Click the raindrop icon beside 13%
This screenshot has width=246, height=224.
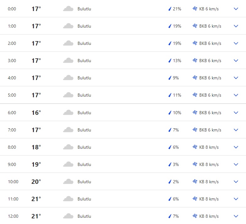(170, 61)
